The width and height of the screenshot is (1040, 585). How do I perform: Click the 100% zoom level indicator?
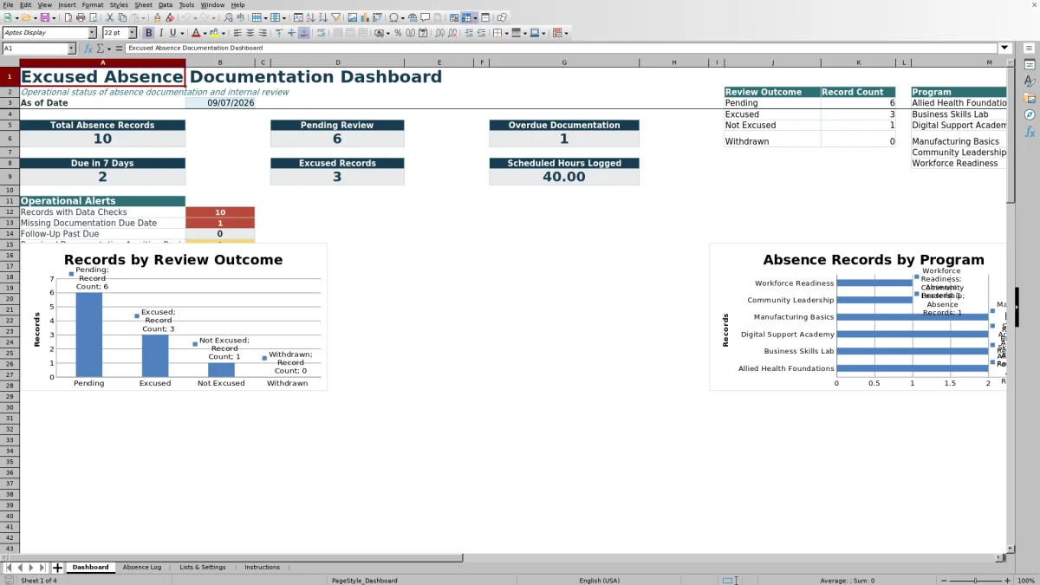[1025, 580]
